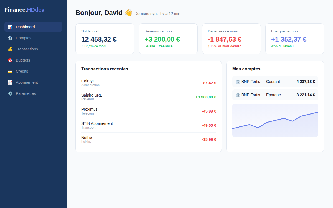This screenshot has width=333, height=208.
Task: Select the Netflix transaction row
Action: tap(149, 139)
